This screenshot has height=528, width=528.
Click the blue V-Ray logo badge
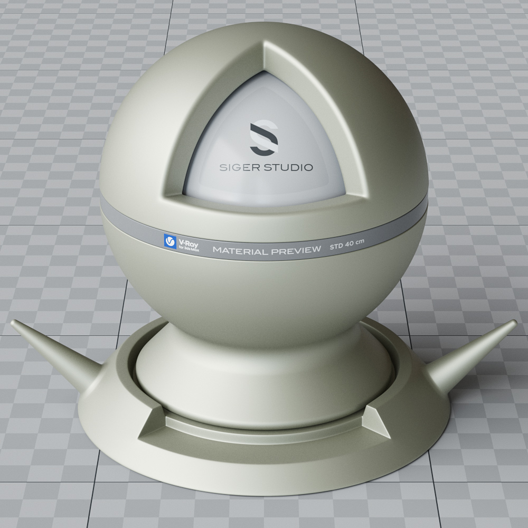coord(170,241)
